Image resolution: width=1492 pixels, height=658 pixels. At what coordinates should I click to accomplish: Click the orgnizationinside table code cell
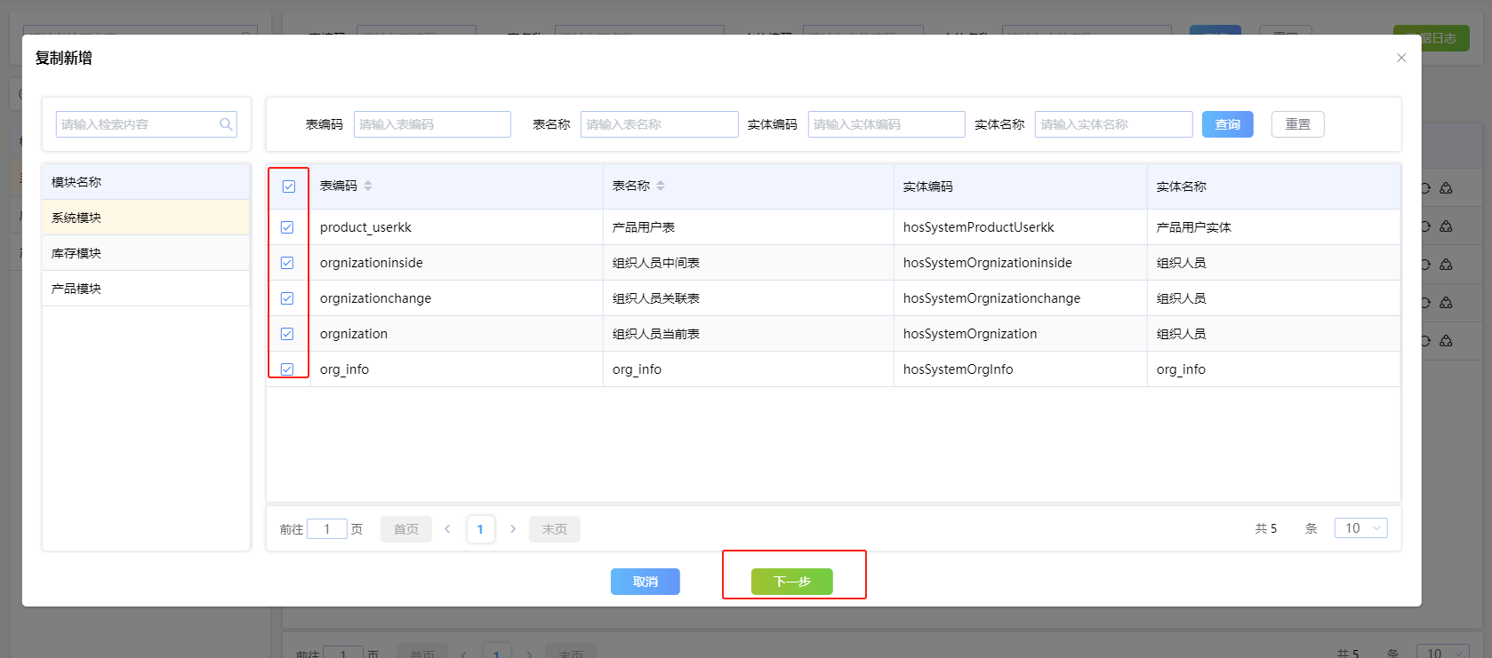tap(456, 263)
